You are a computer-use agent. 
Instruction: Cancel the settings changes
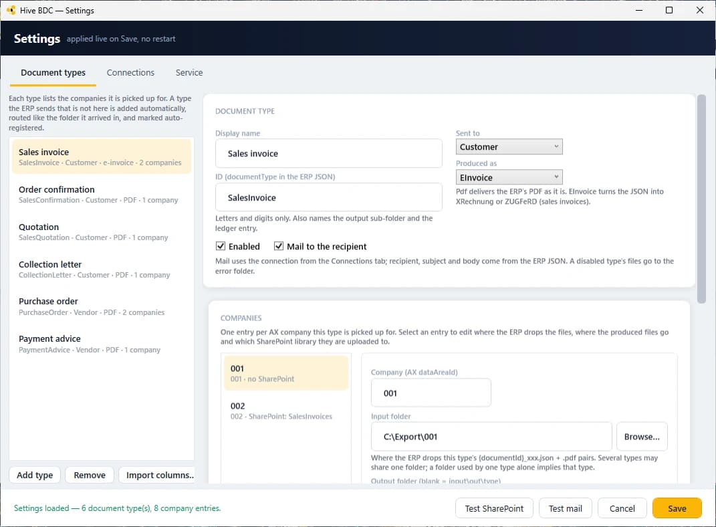point(622,508)
